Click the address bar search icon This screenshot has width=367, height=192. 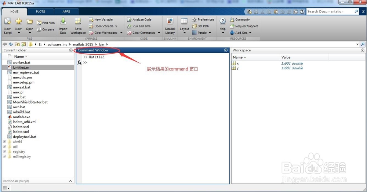(x=363, y=44)
